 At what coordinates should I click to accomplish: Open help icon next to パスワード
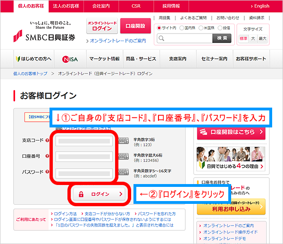pyautogui.click(x=47, y=172)
